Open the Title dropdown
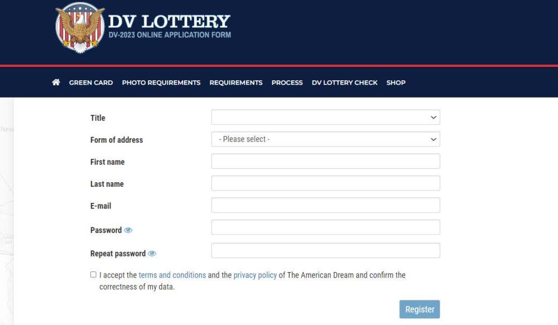Screen dimensions: 558x325 pos(325,118)
